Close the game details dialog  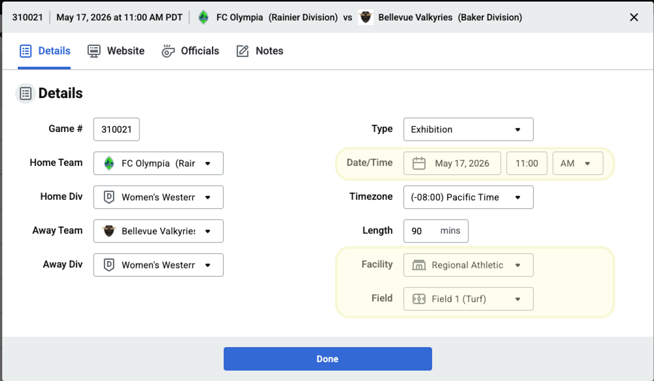coord(634,17)
